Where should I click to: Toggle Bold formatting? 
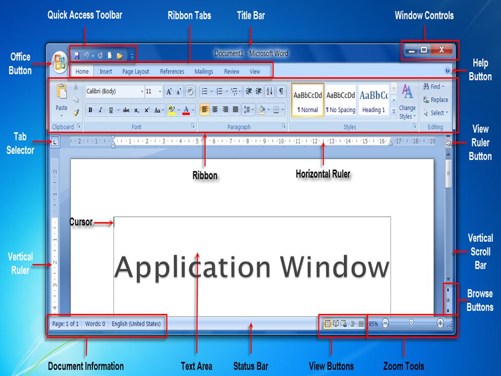click(x=90, y=110)
